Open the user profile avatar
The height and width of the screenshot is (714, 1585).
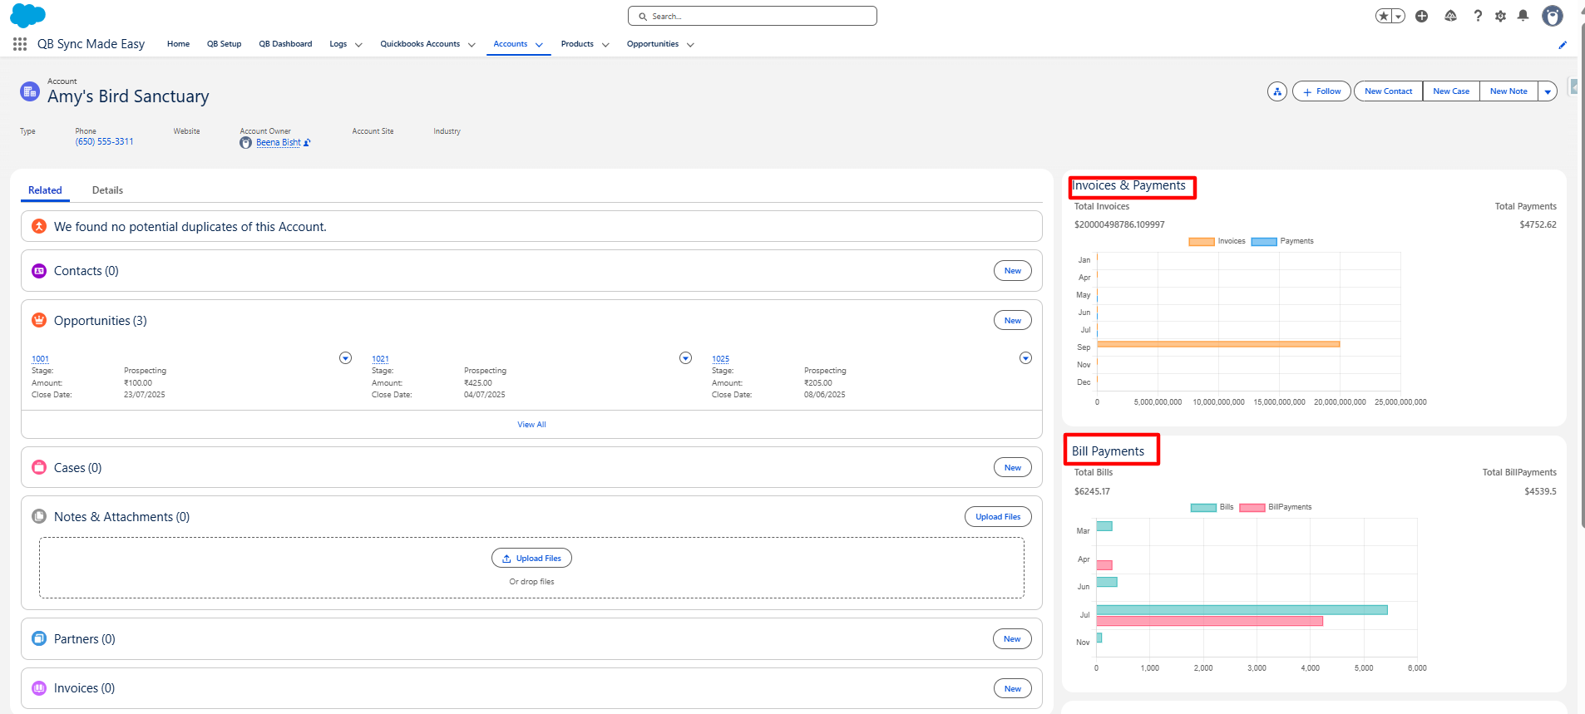coord(1552,16)
